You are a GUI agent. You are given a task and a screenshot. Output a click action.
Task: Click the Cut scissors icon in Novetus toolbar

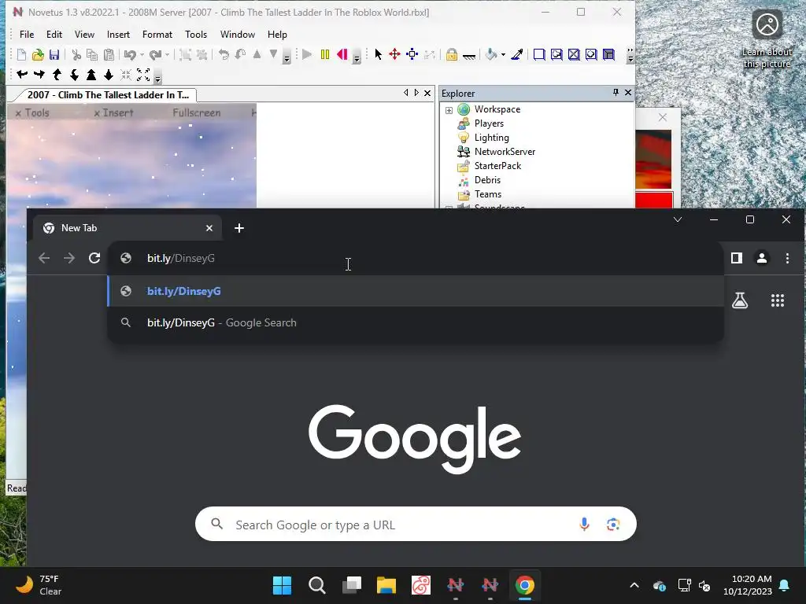[x=76, y=54]
